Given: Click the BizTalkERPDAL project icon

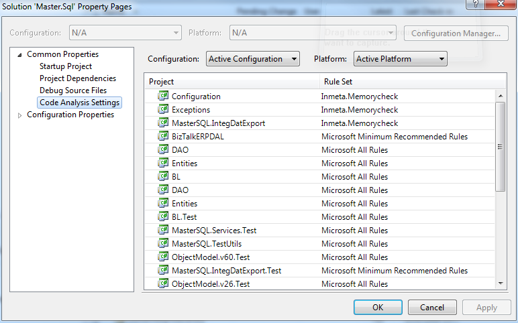Looking at the screenshot, I should pos(163,136).
